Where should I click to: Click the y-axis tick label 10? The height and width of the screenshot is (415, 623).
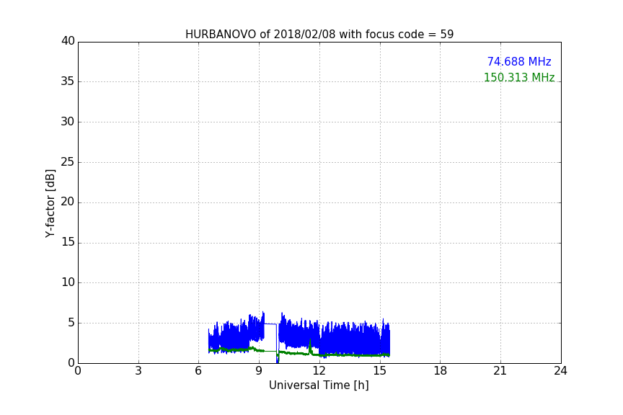point(68,282)
